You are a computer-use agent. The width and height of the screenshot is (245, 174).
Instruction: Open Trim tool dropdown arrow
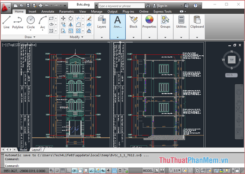click(83, 18)
